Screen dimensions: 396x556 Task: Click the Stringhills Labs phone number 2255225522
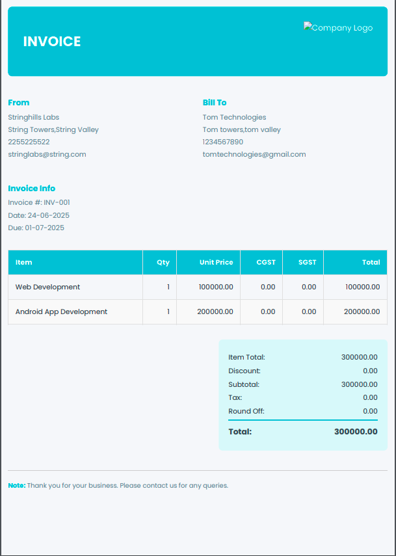29,142
